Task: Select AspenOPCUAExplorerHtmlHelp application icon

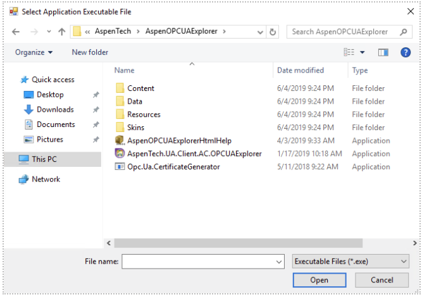Action: (x=120, y=140)
